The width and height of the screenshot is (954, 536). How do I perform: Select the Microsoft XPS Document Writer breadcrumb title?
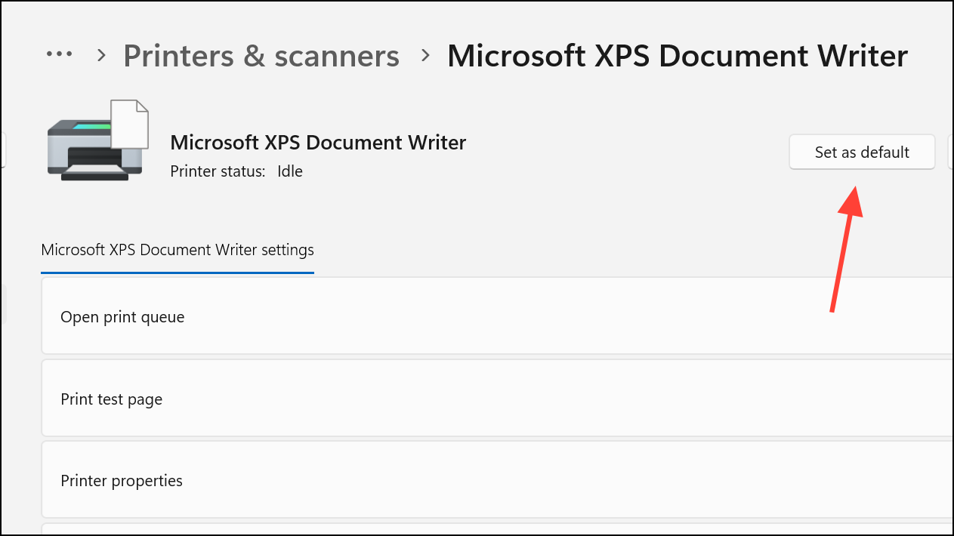click(x=677, y=55)
